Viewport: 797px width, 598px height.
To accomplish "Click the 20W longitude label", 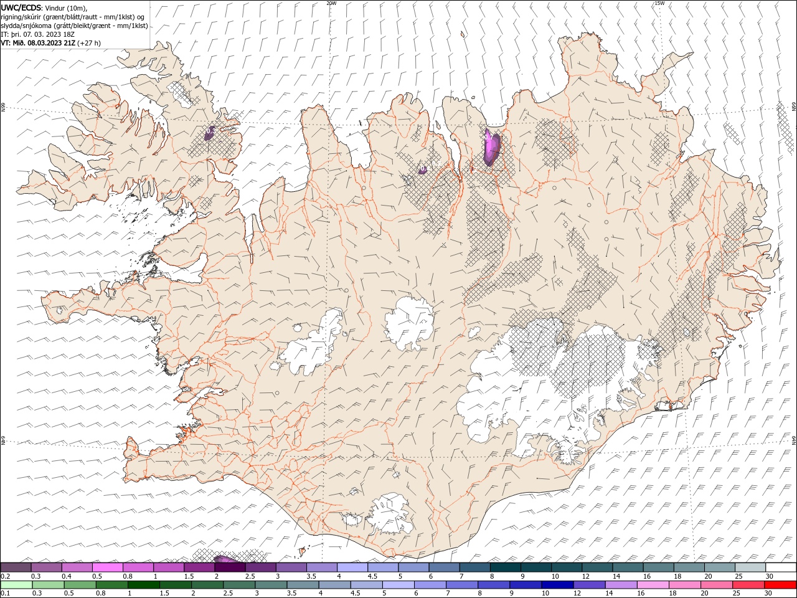I will point(331,3).
